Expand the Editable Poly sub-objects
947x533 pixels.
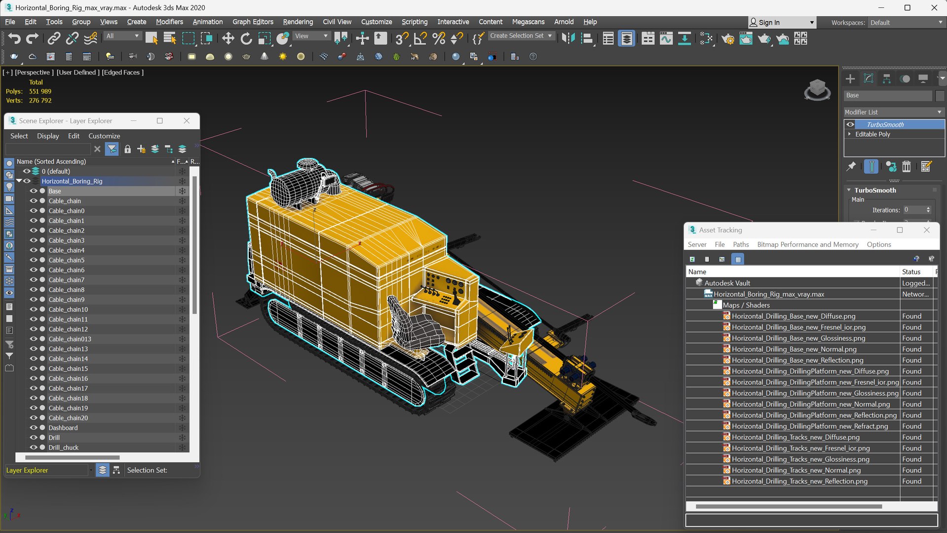849,134
